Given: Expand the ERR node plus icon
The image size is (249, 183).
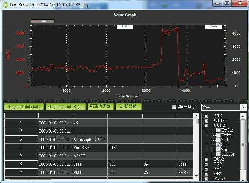Looking at the screenshot, I should [206, 164].
